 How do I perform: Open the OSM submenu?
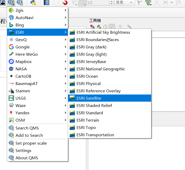pos(37,120)
